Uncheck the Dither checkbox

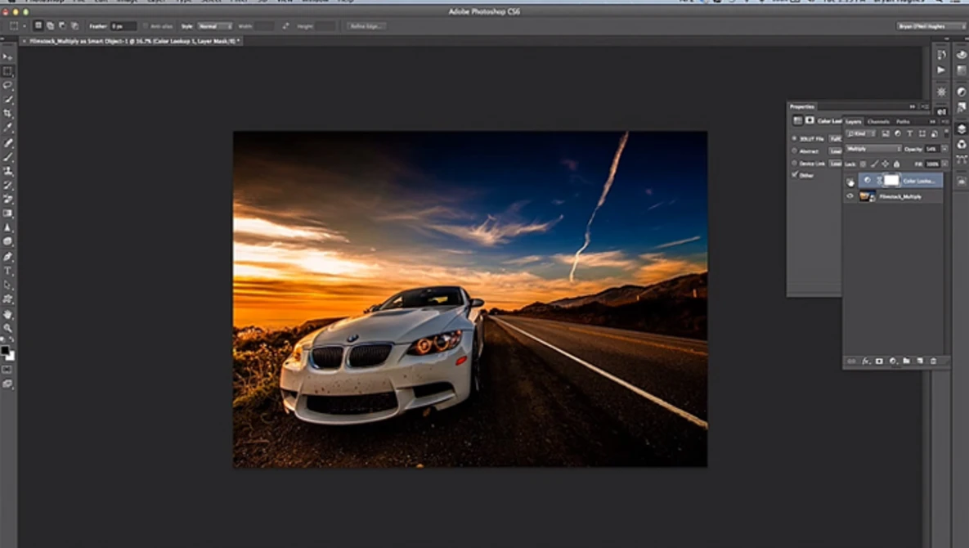(795, 175)
